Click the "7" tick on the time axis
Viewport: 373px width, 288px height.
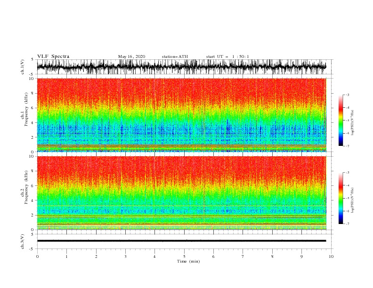point(243,256)
